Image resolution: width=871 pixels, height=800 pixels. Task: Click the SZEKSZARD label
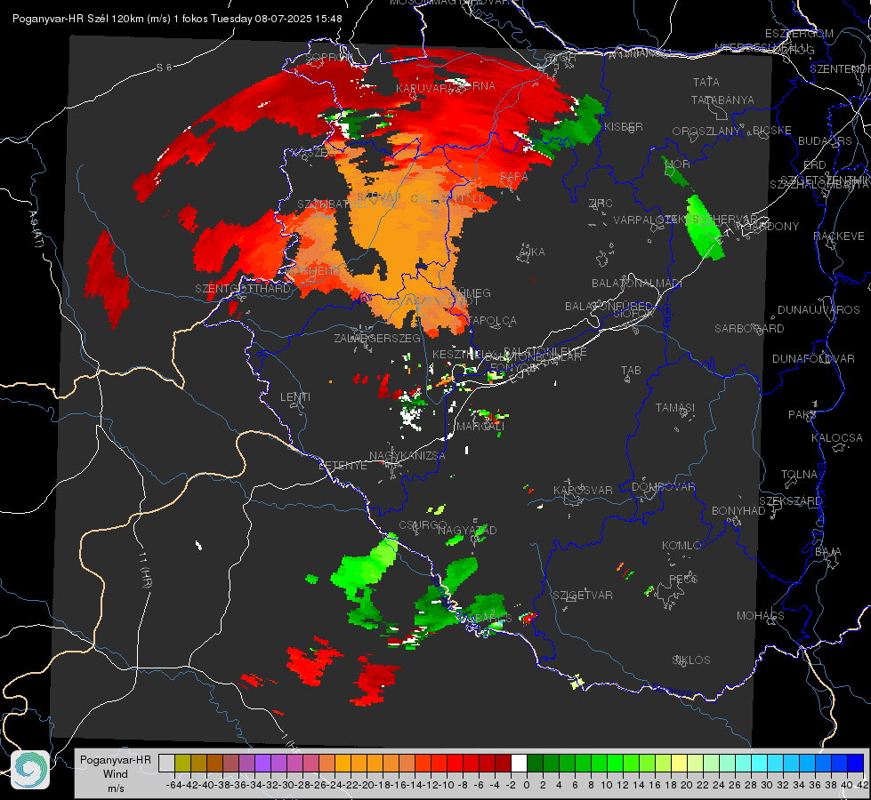click(790, 501)
